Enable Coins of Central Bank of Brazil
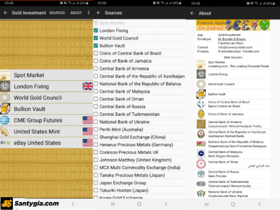 (x=96, y=53)
